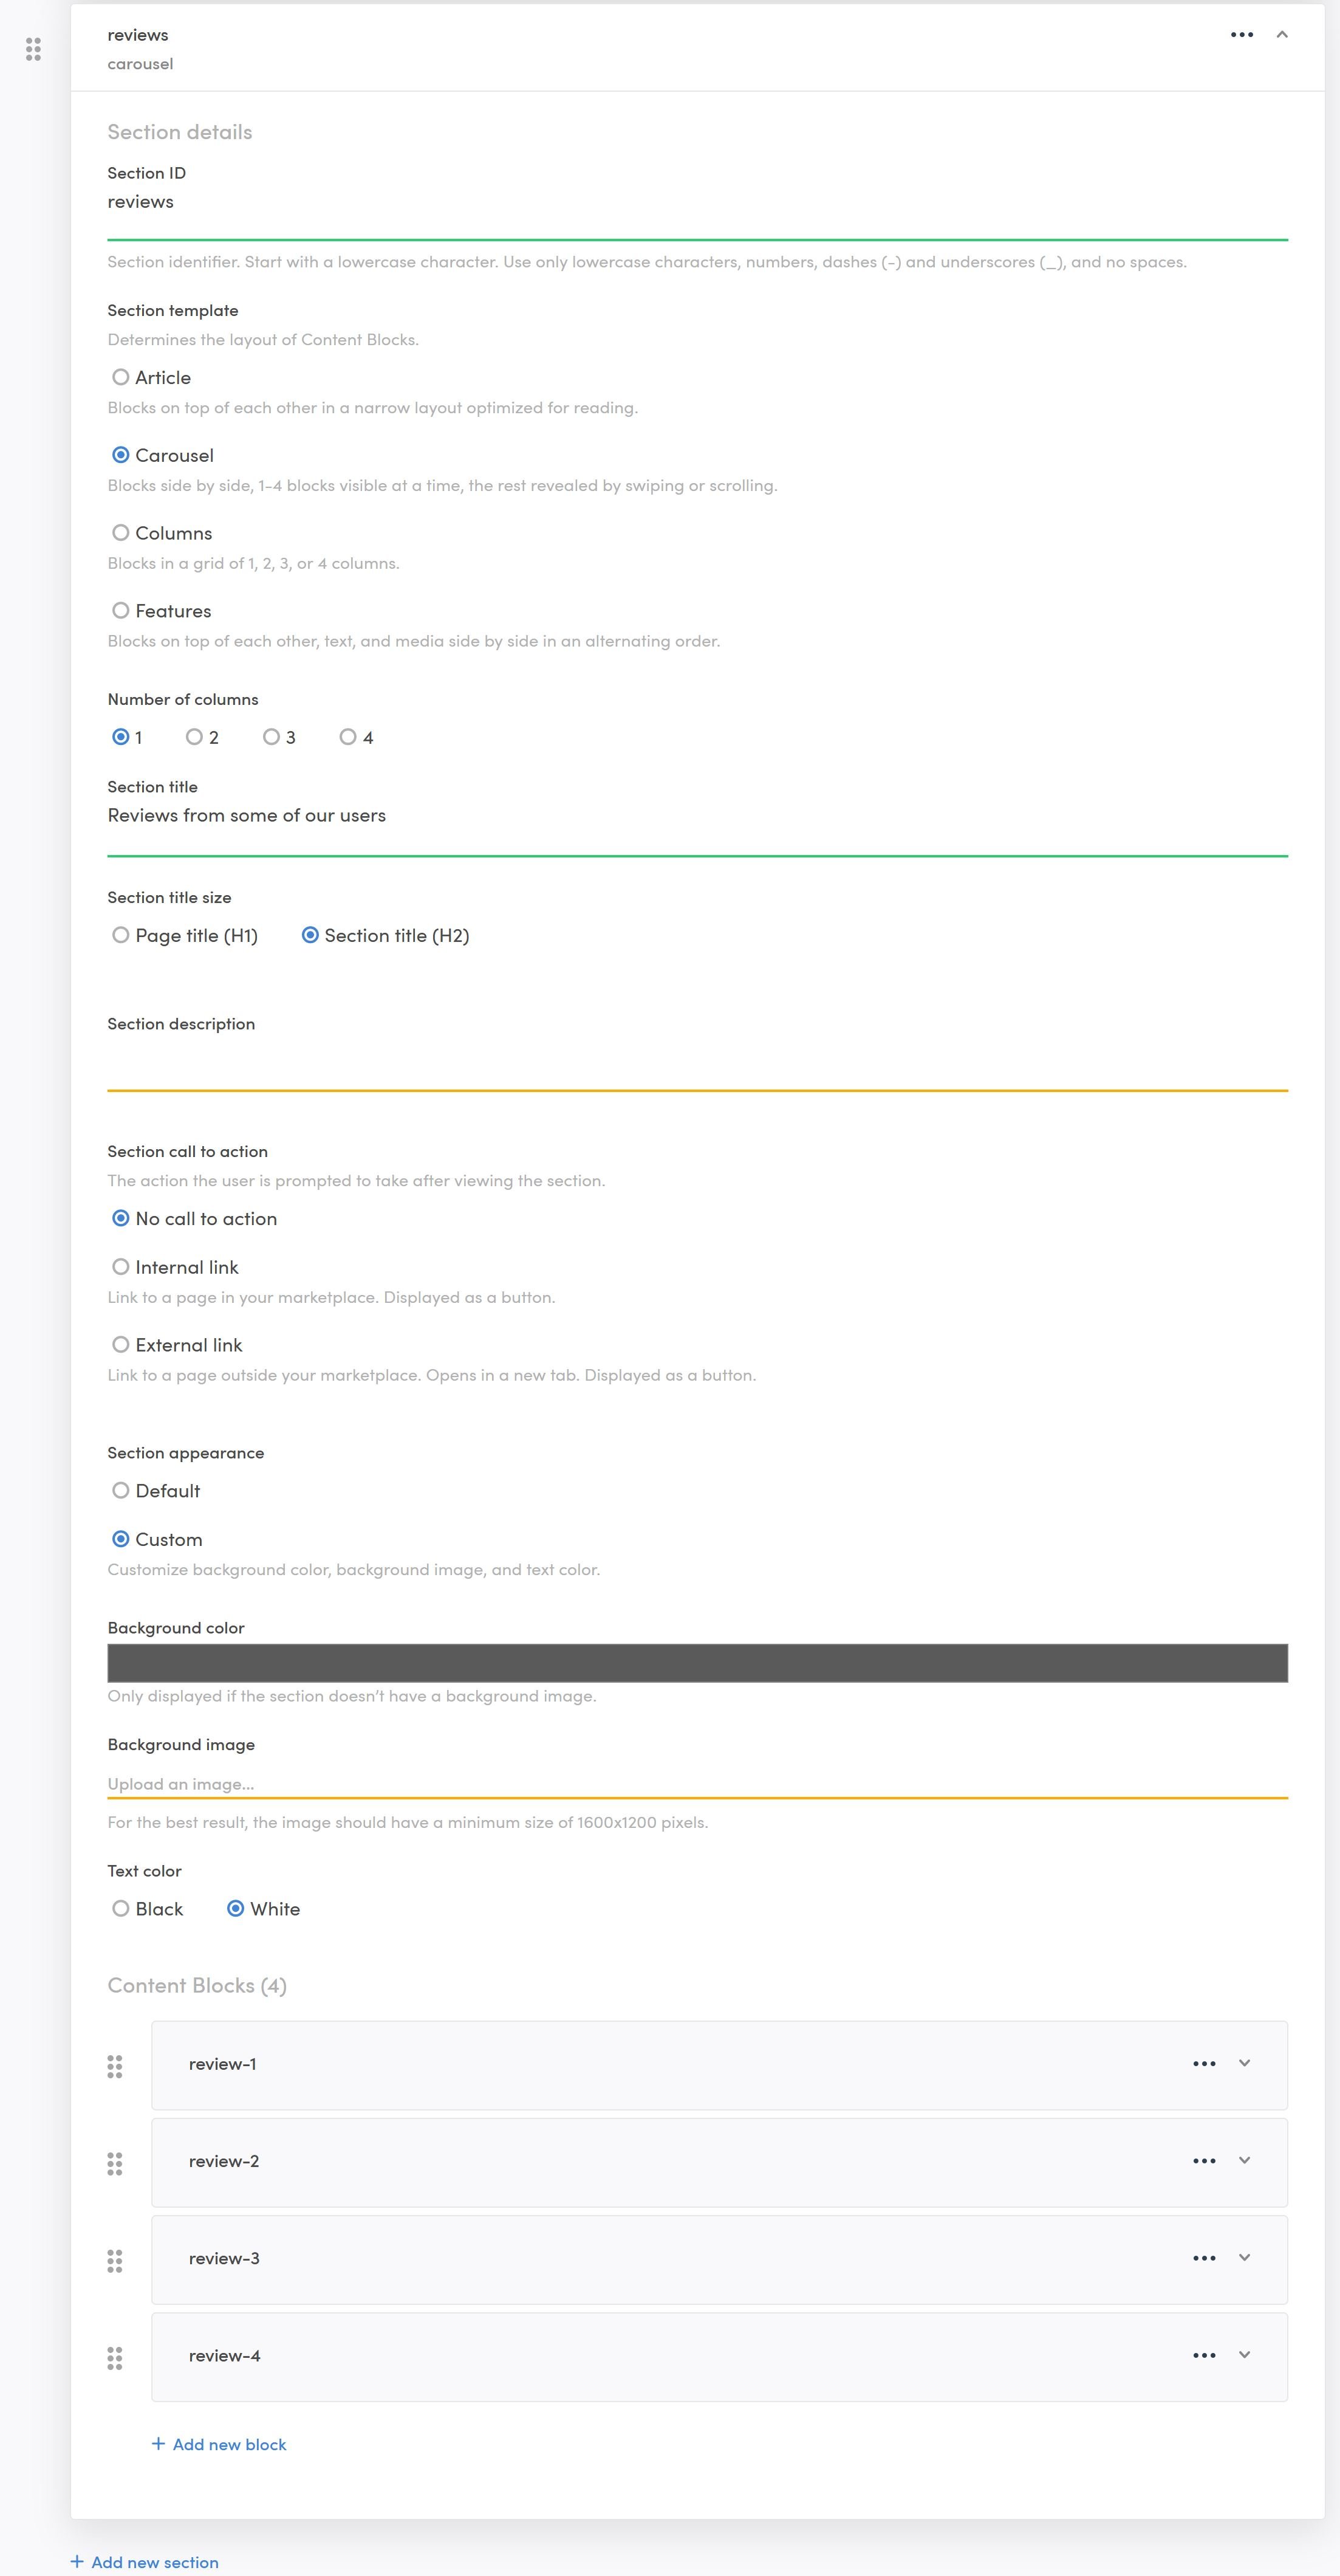The height and width of the screenshot is (2576, 1340).
Task: Expand the review-3 content block
Action: (x=1244, y=2257)
